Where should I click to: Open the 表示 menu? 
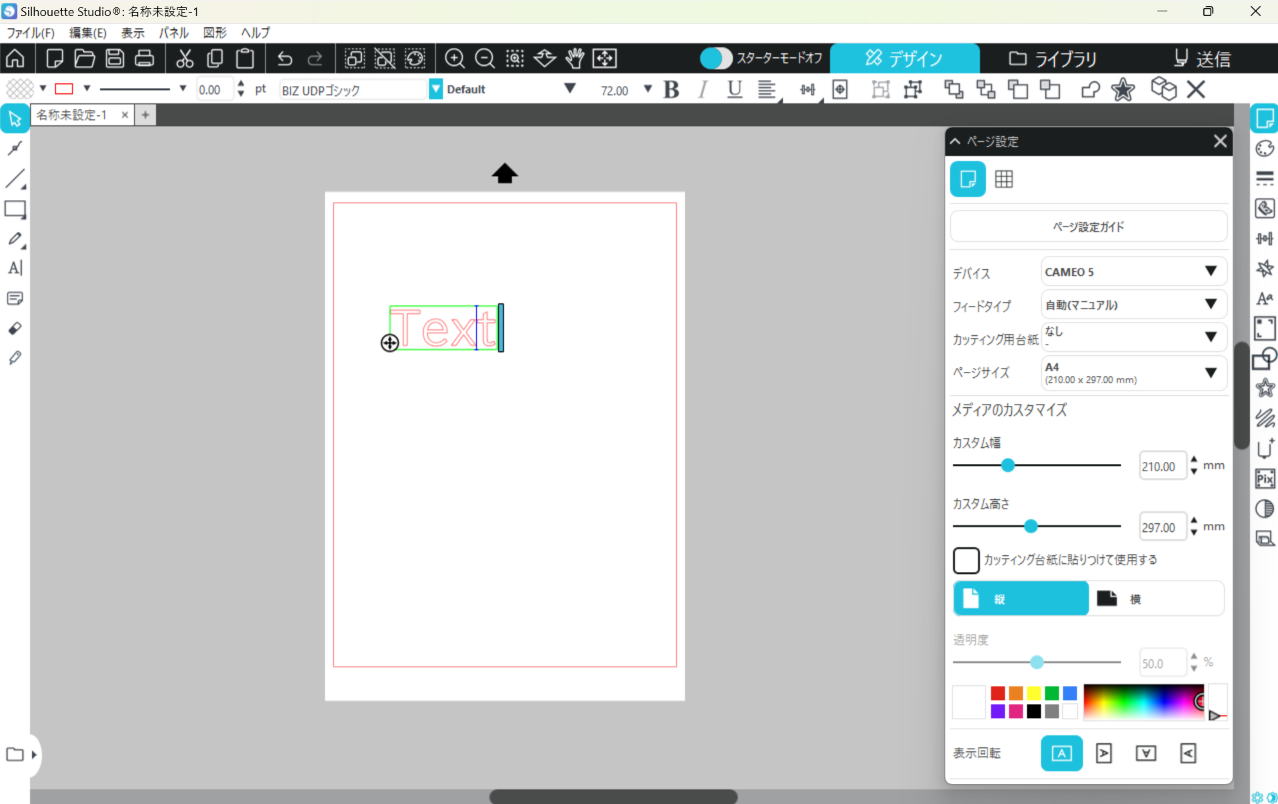click(133, 33)
